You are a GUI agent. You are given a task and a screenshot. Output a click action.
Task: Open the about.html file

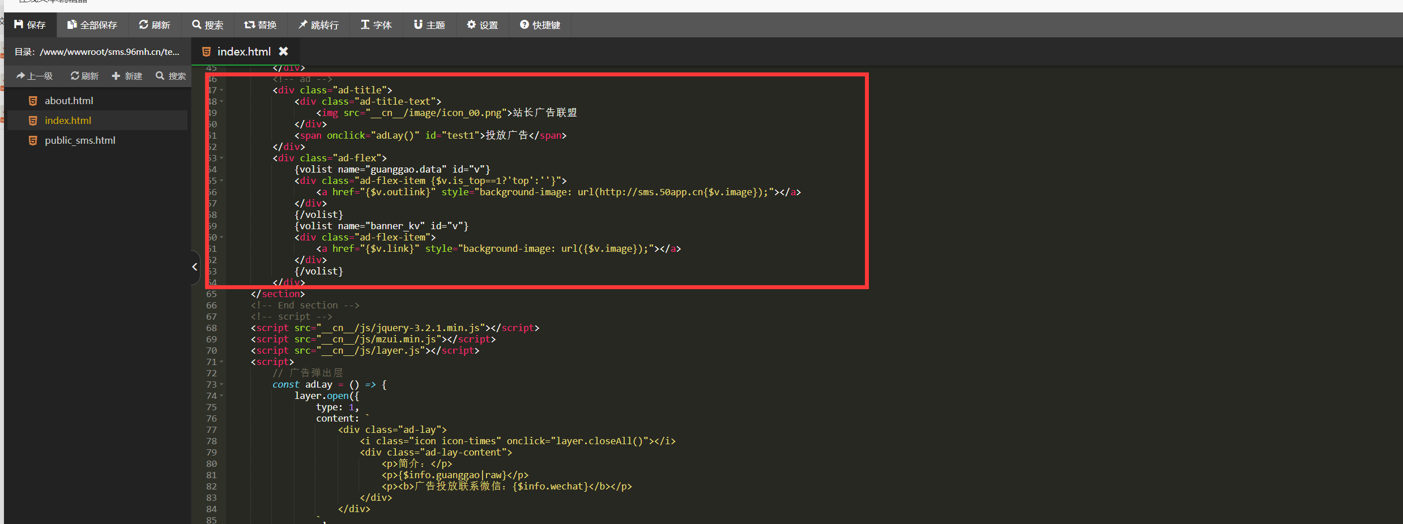[x=69, y=100]
